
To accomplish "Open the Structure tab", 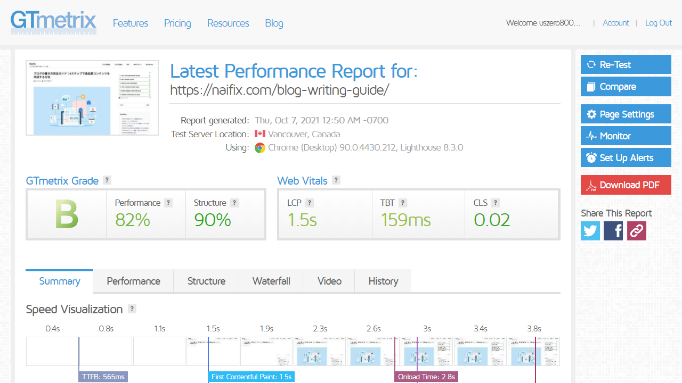I will [x=206, y=281].
